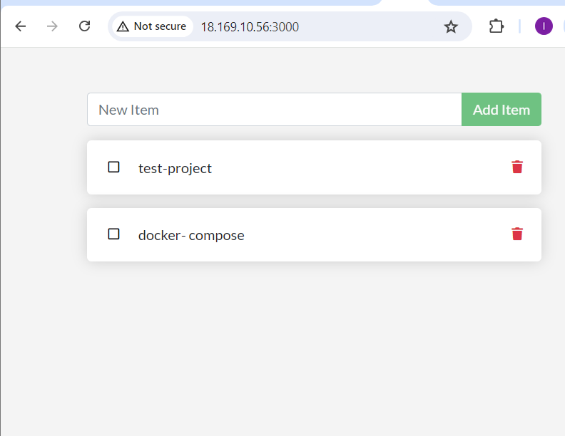Focus the New Item text field
This screenshot has width=565, height=436.
(274, 110)
